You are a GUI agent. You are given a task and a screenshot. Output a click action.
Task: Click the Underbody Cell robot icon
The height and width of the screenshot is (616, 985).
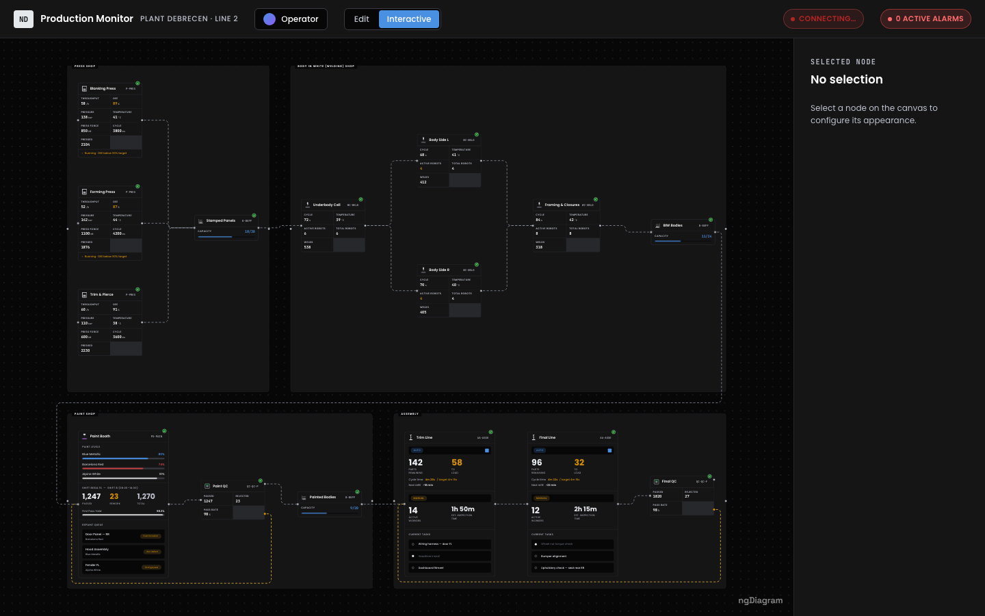308,204
